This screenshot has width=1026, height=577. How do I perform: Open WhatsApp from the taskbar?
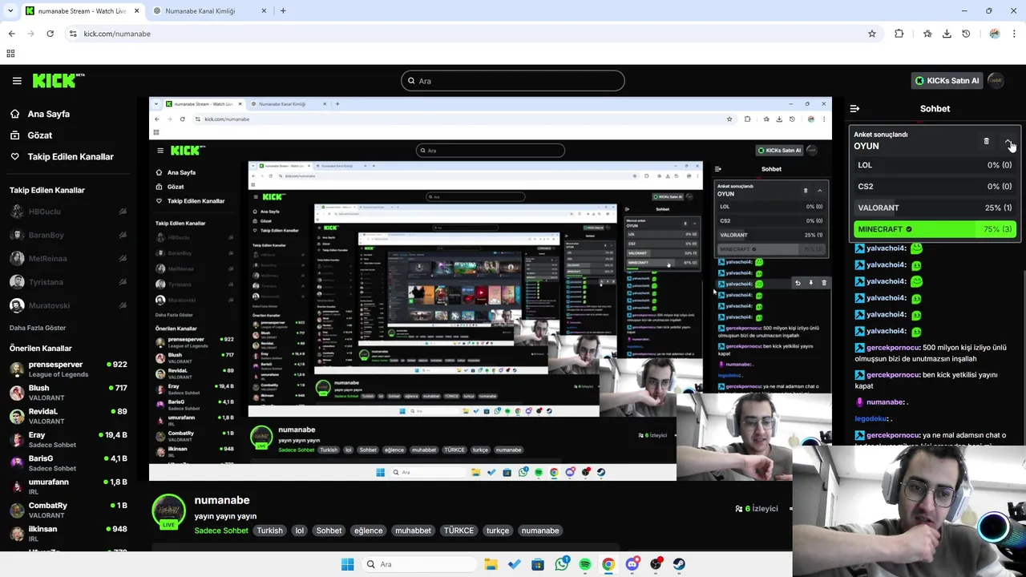(562, 564)
